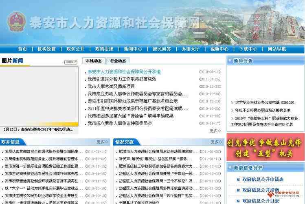Click 更多>> under the local news list
This screenshot has width=305, height=204.
click(x=215, y=131)
